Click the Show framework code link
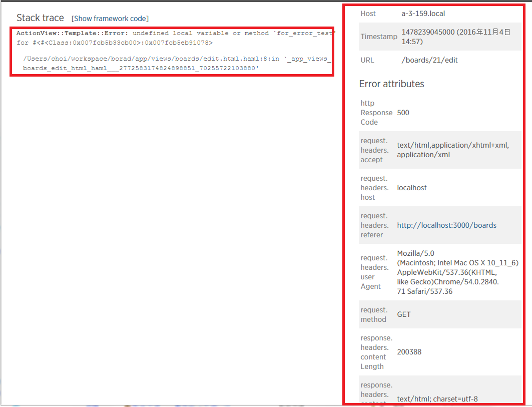Viewport: 532px width, 407px height. pos(111,19)
